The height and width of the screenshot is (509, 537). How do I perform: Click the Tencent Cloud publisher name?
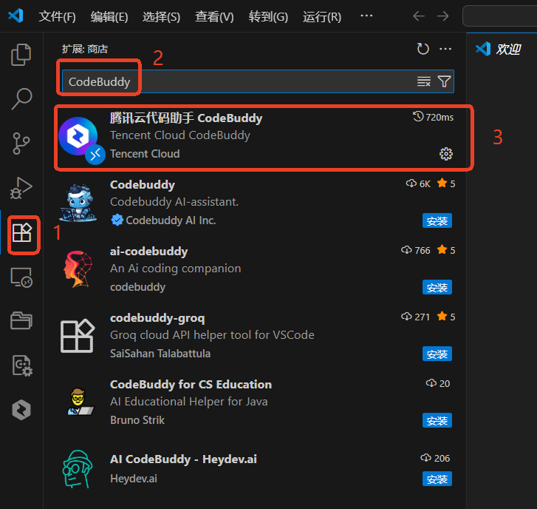coord(145,154)
